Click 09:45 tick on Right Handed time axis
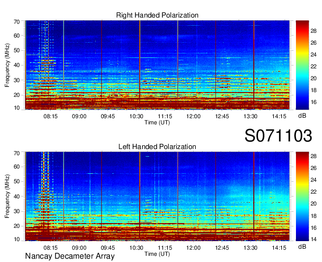The image size is (322, 262). (107, 116)
